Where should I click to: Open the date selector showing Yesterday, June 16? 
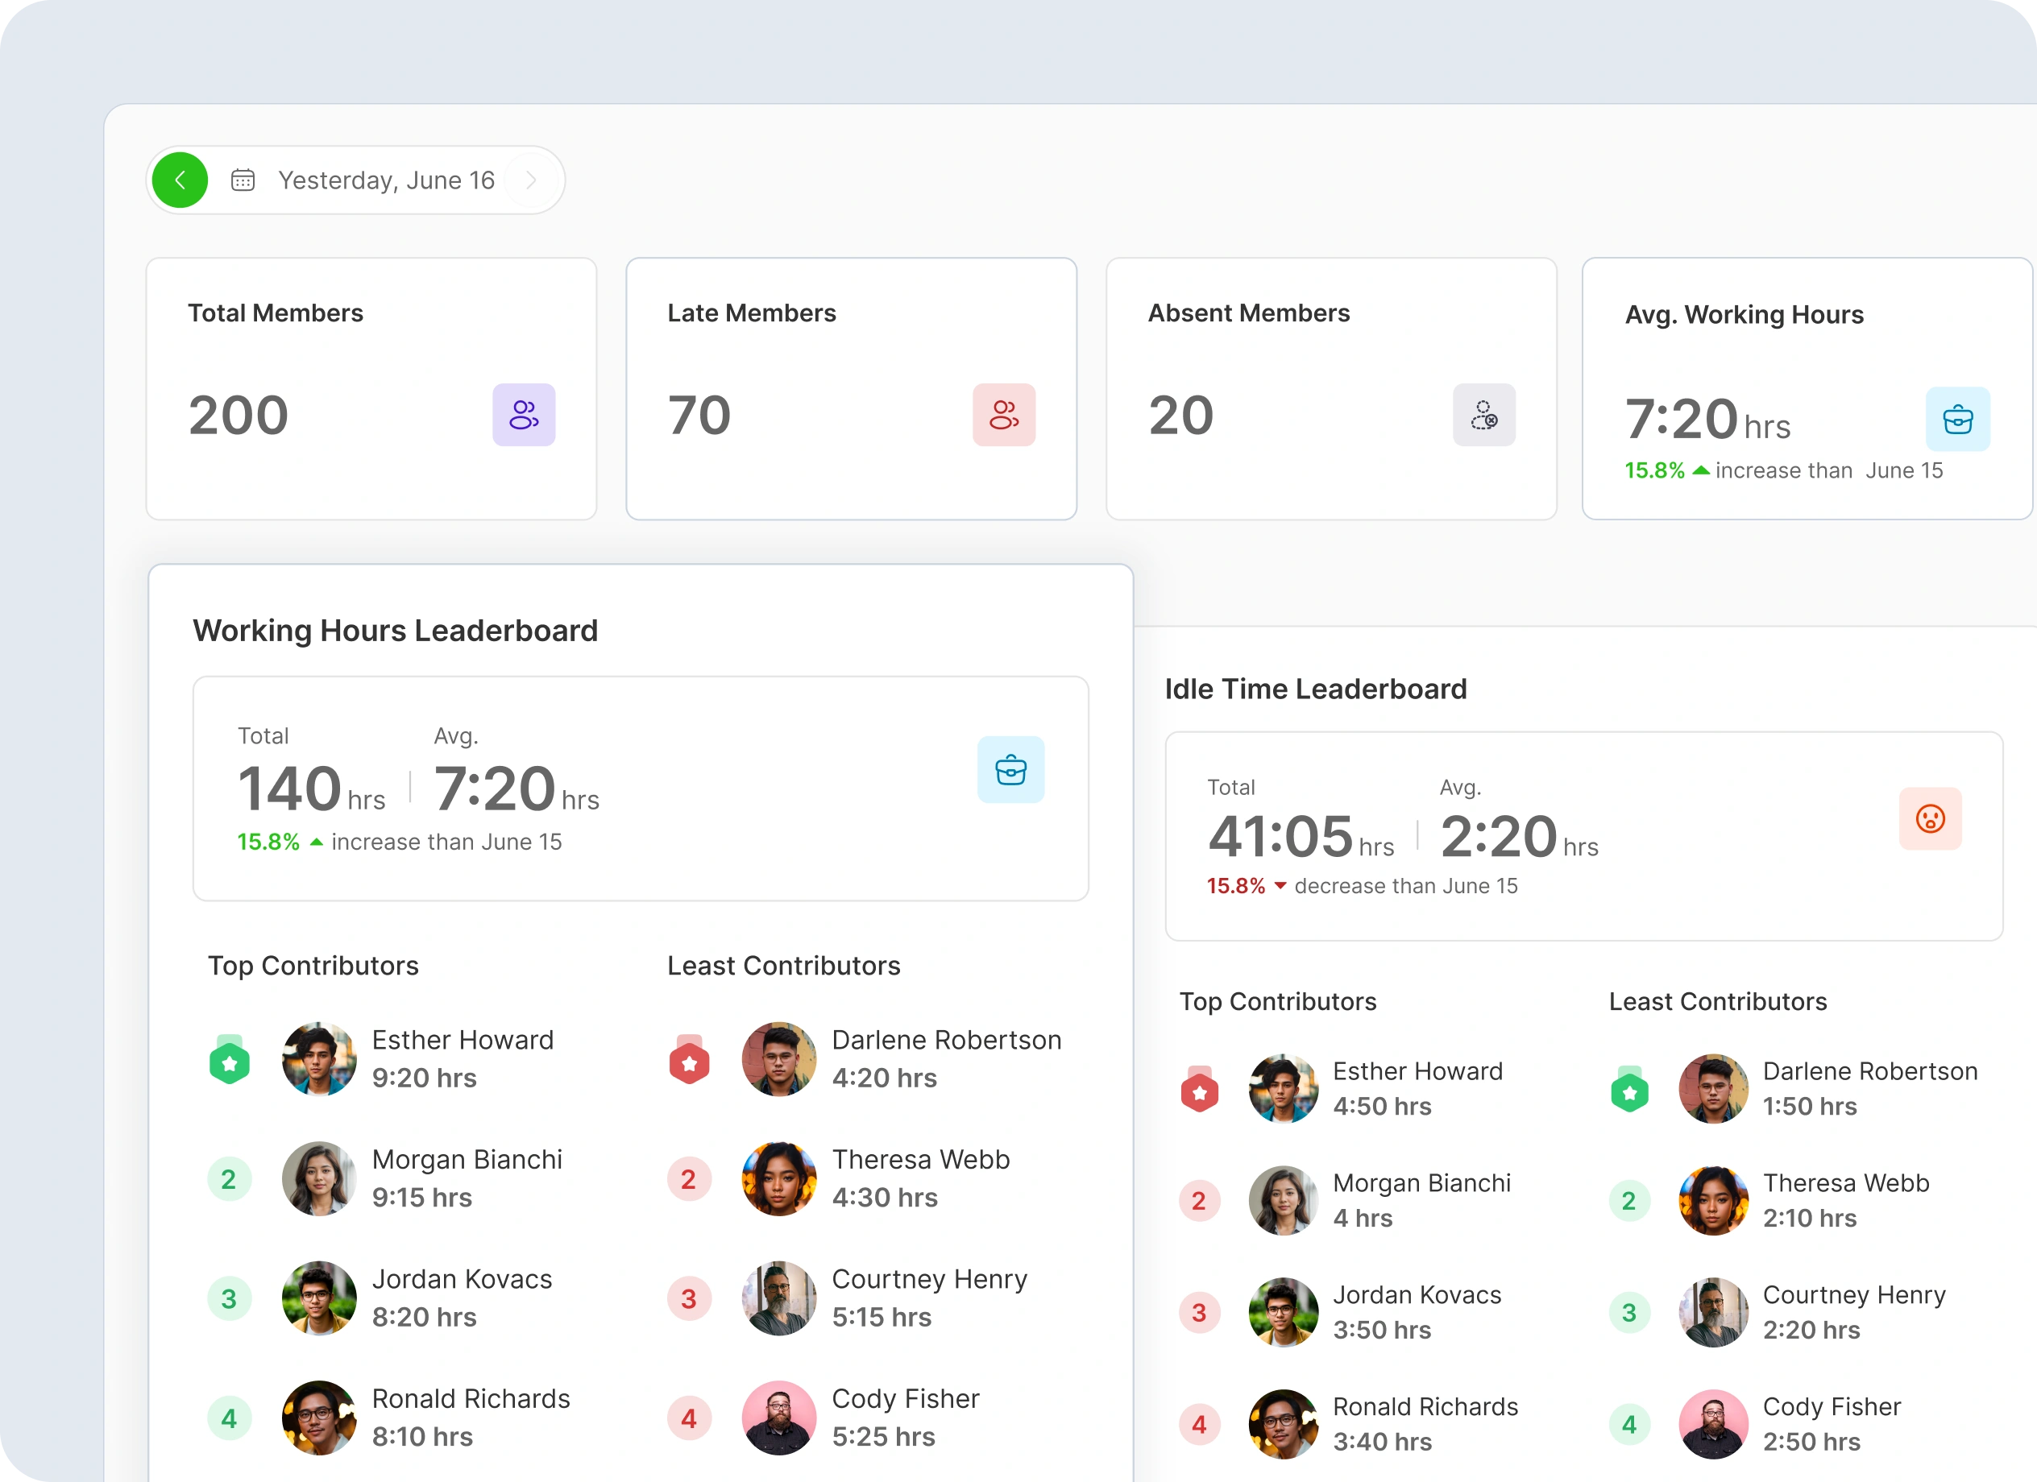click(386, 180)
